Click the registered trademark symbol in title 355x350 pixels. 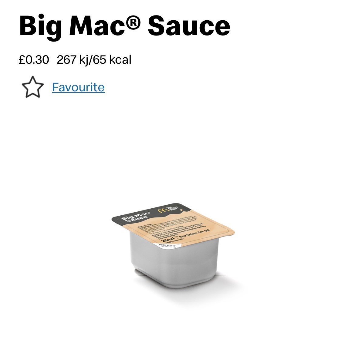(x=133, y=22)
